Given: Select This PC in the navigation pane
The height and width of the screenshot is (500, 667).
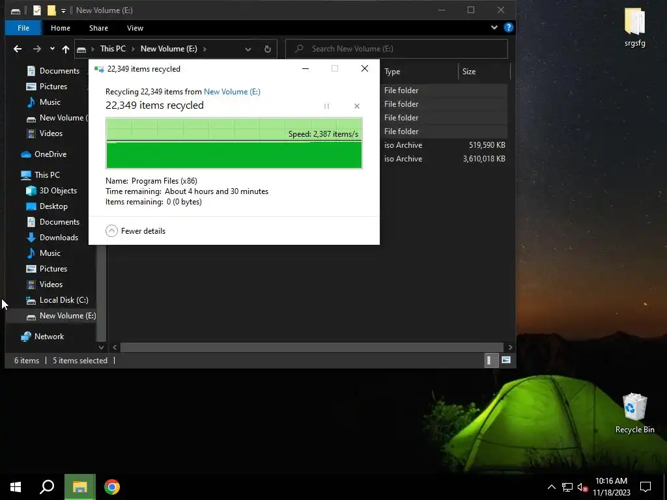Looking at the screenshot, I should coord(47,175).
